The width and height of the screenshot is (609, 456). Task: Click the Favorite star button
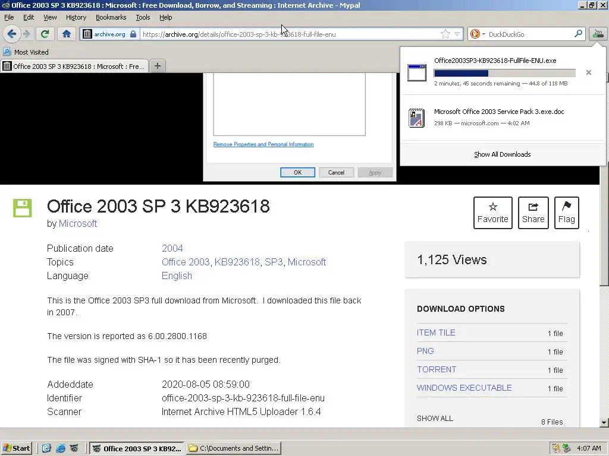click(493, 213)
